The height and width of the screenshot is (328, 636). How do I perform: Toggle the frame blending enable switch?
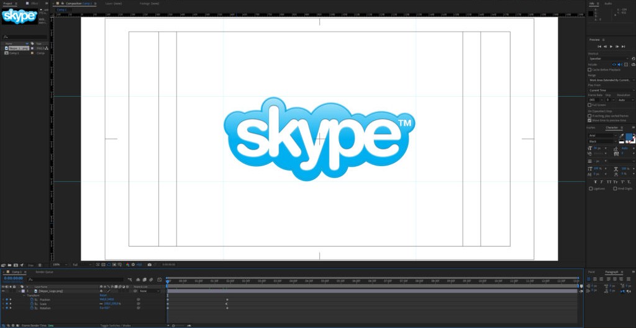(x=144, y=280)
